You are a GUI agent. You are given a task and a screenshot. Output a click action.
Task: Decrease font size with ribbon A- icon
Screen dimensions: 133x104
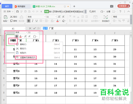coord(63,17)
